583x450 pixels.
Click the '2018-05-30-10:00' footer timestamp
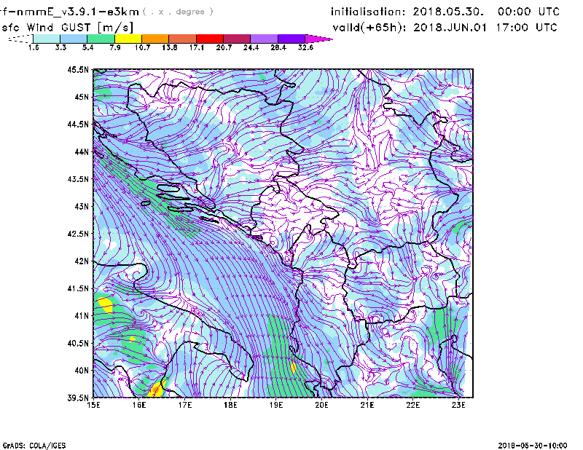coord(533,446)
